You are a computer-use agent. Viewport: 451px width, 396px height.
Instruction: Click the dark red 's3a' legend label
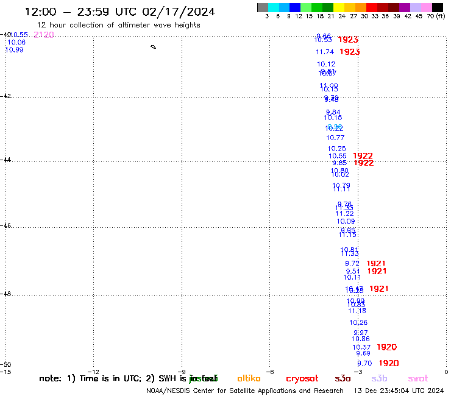pyautogui.click(x=343, y=379)
